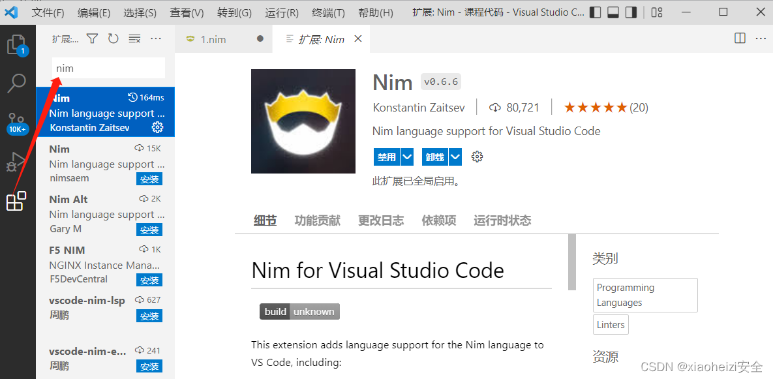Screen dimensions: 773x379
Task: Select the 依赖项 dependencies tab
Action: pyautogui.click(x=439, y=220)
